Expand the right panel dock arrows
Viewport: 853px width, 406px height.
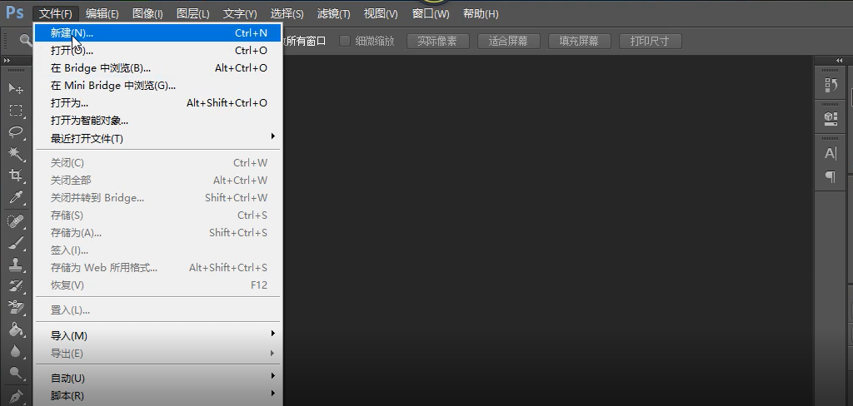[840, 61]
